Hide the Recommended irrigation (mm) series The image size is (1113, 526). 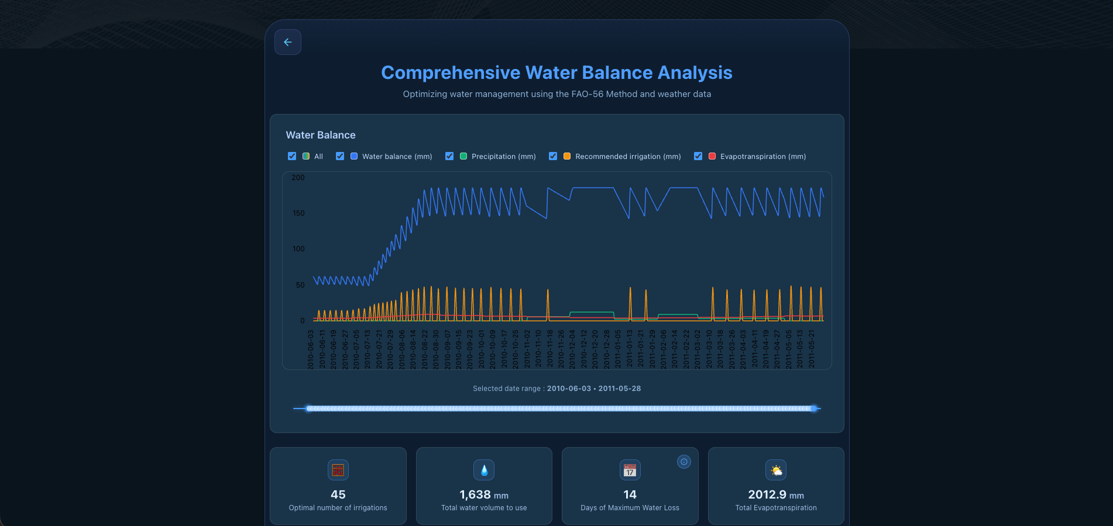pos(553,156)
